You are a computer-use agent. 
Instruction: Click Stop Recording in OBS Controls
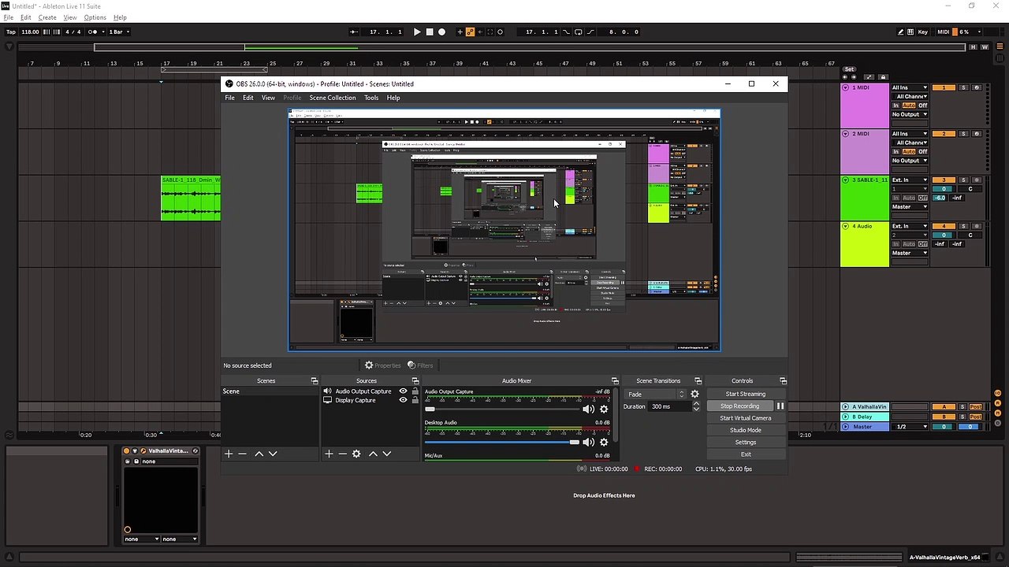point(739,406)
